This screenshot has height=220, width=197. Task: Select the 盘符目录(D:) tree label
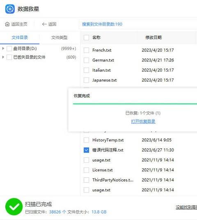25,48
